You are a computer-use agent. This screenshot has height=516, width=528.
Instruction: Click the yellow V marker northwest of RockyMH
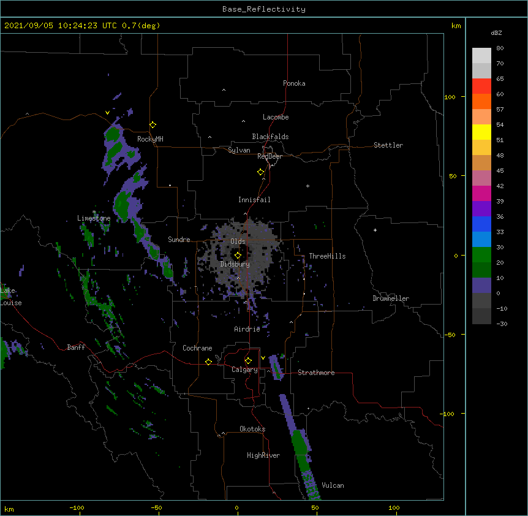[x=107, y=113]
